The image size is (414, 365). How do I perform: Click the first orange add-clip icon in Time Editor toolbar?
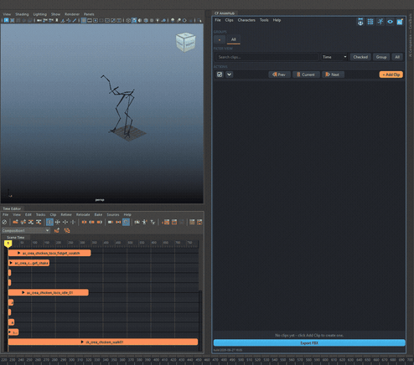(15, 222)
